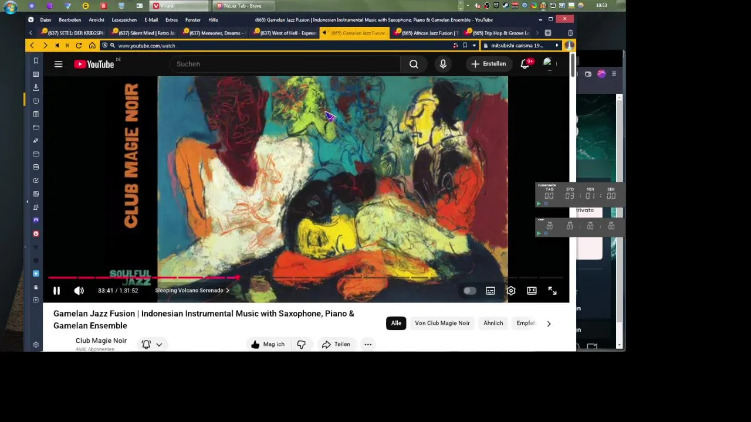Open the YouTube account avatar menu

pyautogui.click(x=548, y=63)
